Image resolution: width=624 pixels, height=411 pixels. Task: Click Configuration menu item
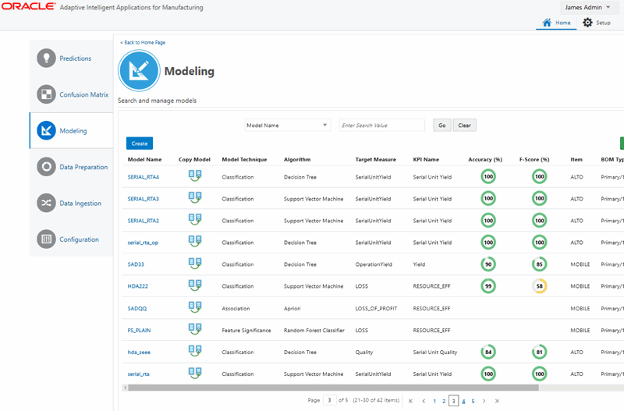click(80, 239)
